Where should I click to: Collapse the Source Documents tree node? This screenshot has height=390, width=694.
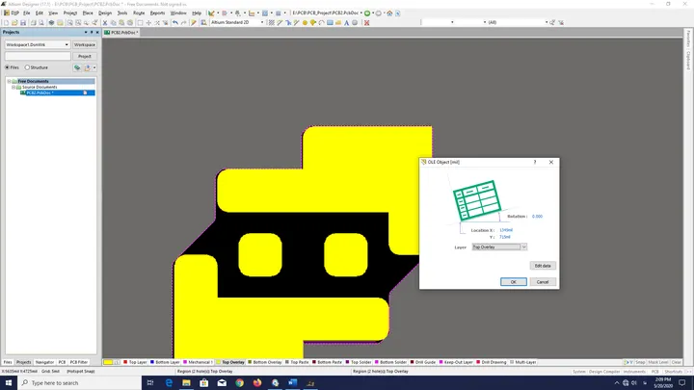pos(13,87)
